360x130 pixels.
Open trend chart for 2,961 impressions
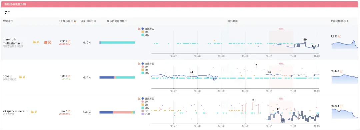(x=69, y=41)
